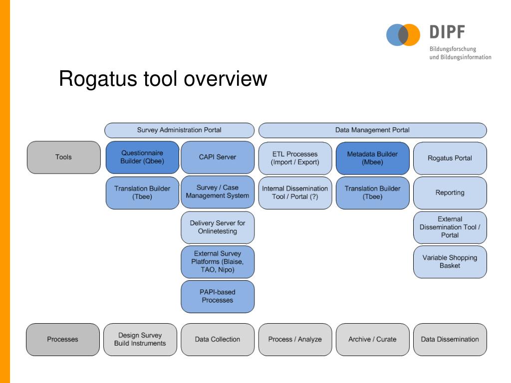Image resolution: width=511 pixels, height=383 pixels.
Task: Click External Survey Platforms (Blaise, TAO, Nipo)
Action: tap(218, 262)
